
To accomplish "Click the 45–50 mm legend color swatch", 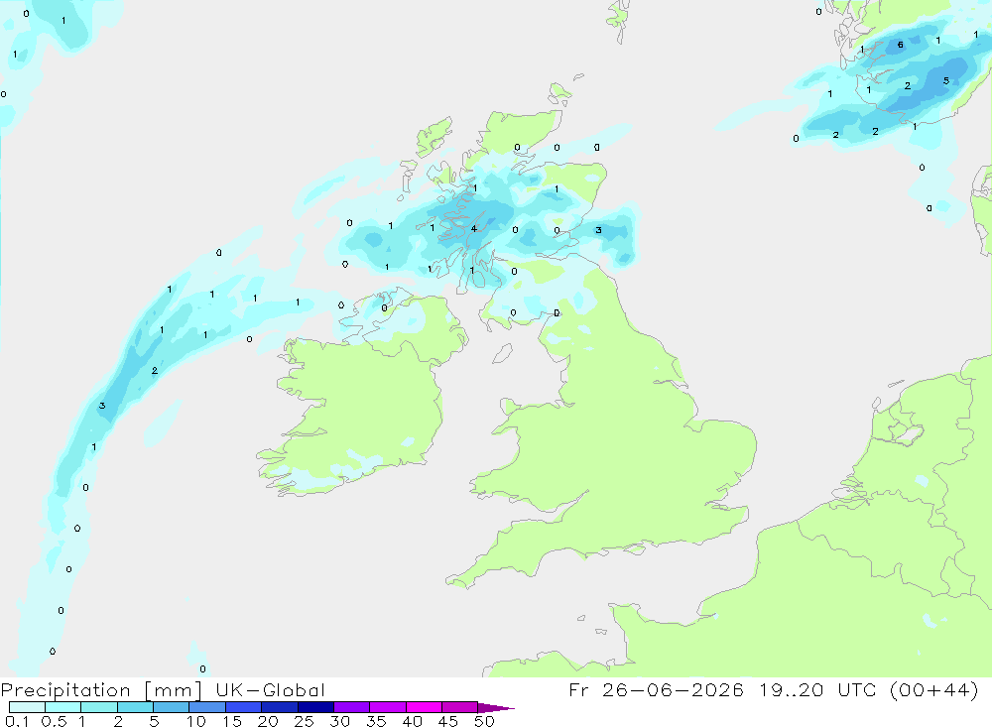I will pyautogui.click(x=460, y=707).
